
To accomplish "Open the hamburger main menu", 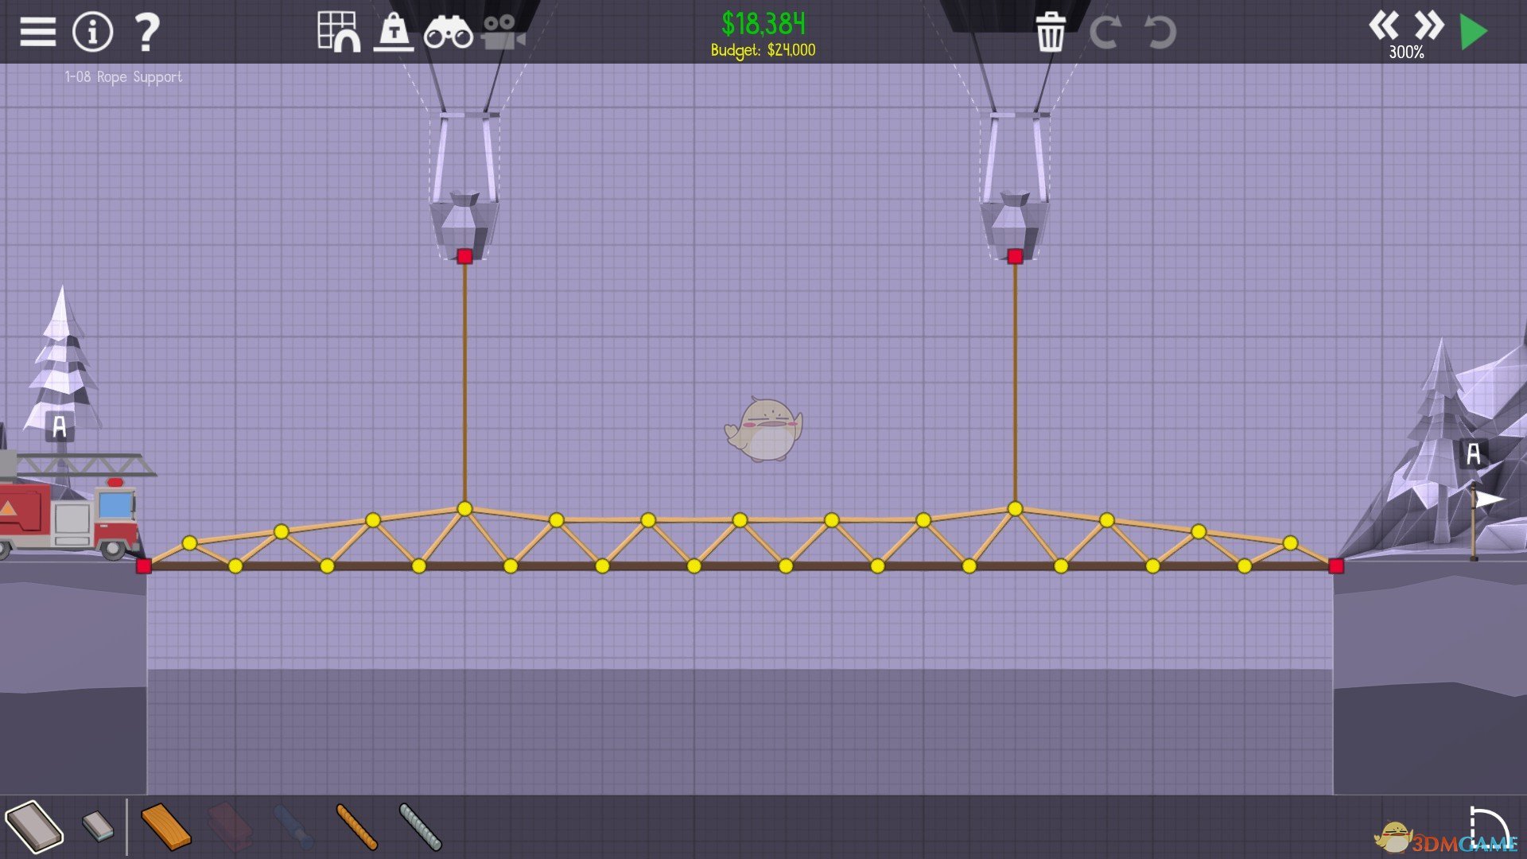I will pos(37,32).
